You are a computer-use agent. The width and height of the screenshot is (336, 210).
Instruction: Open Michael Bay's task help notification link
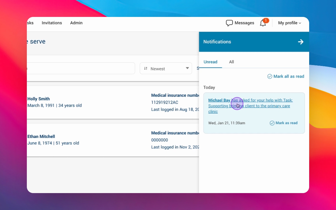(250, 106)
